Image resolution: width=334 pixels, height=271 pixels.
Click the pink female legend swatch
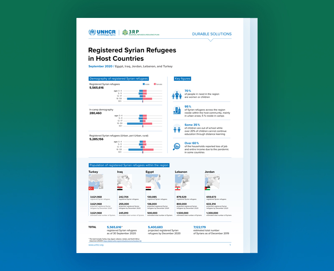click(x=155, y=84)
